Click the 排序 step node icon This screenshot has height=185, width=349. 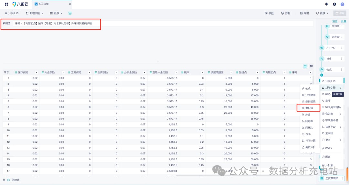click(322, 59)
